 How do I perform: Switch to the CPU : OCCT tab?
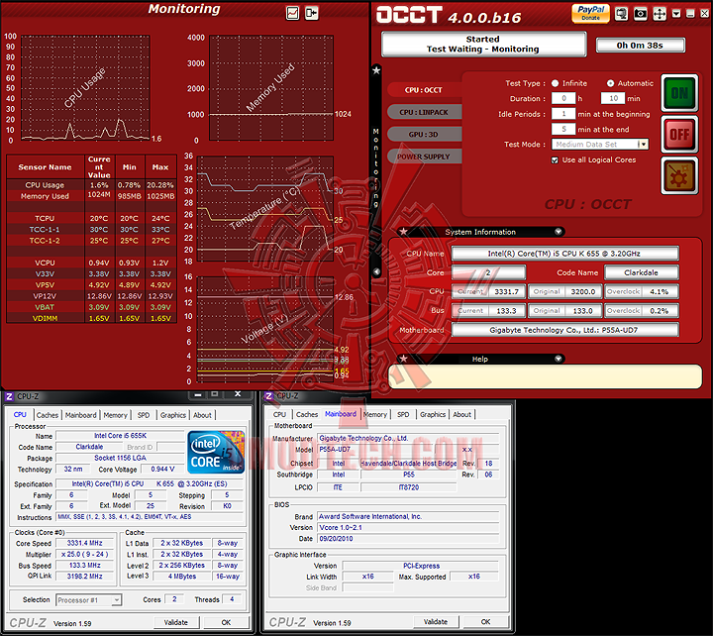point(424,90)
